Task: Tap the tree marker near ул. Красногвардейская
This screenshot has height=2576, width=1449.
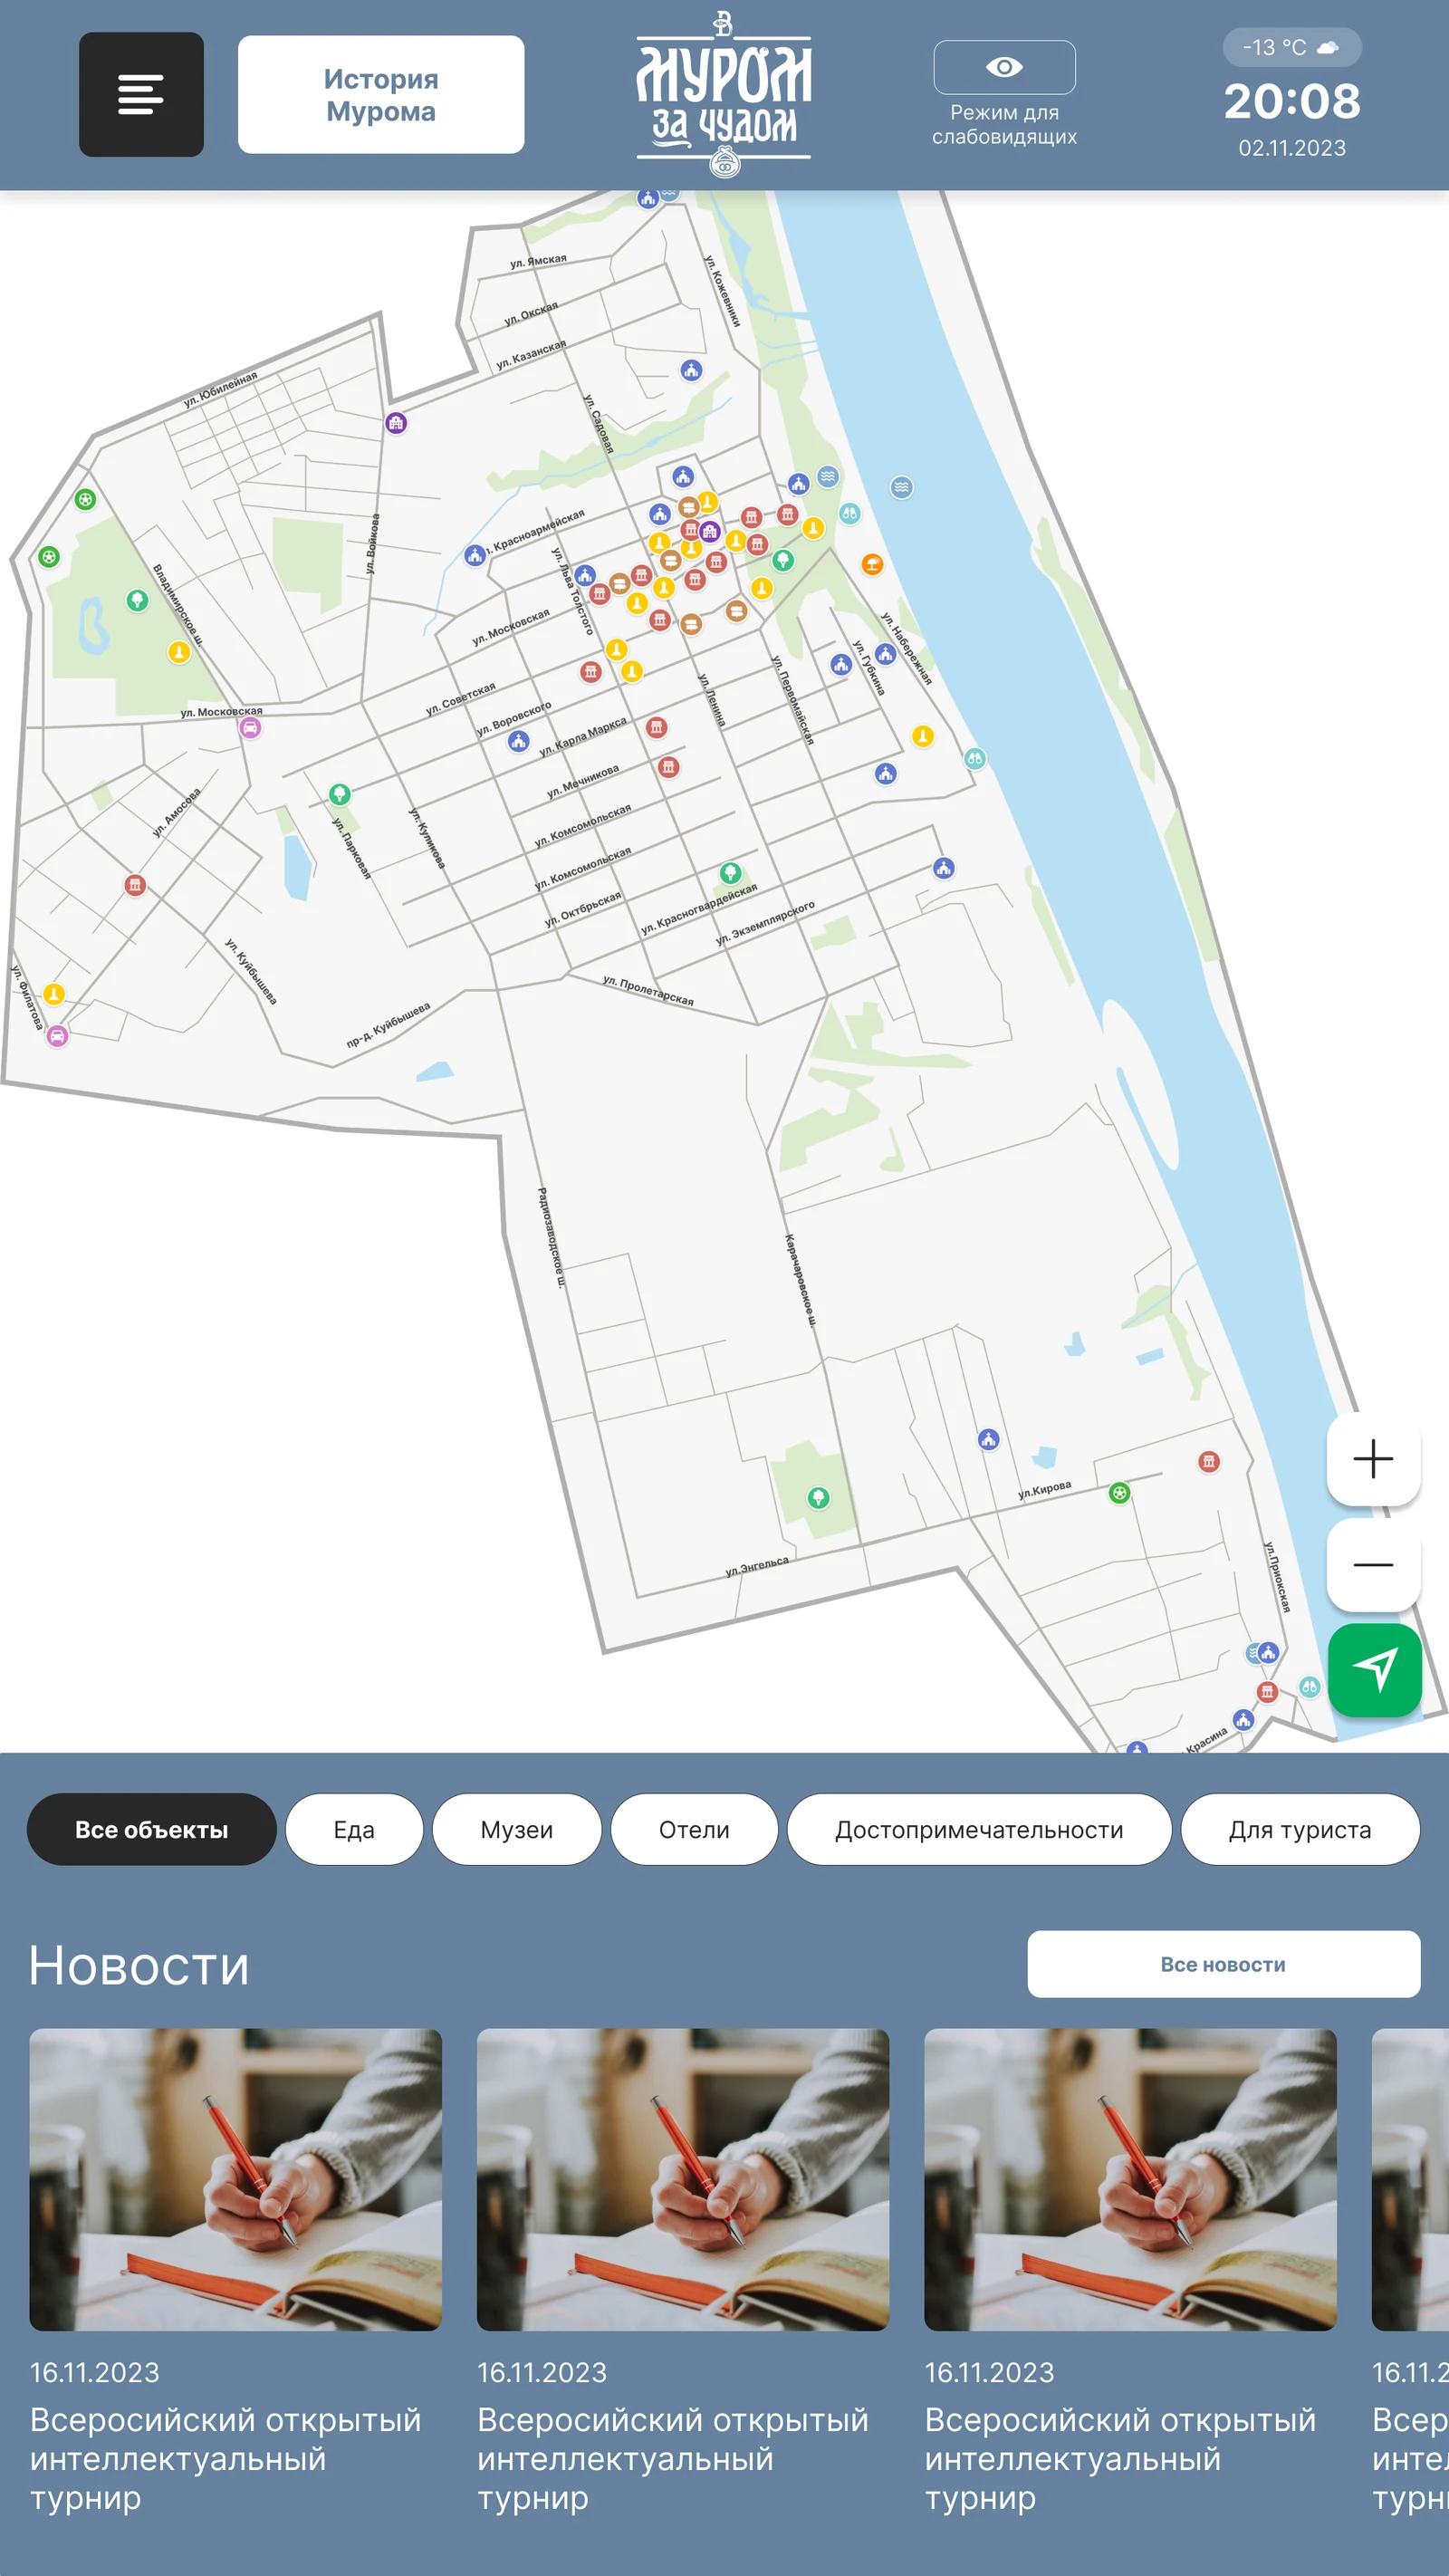Action: pyautogui.click(x=731, y=872)
